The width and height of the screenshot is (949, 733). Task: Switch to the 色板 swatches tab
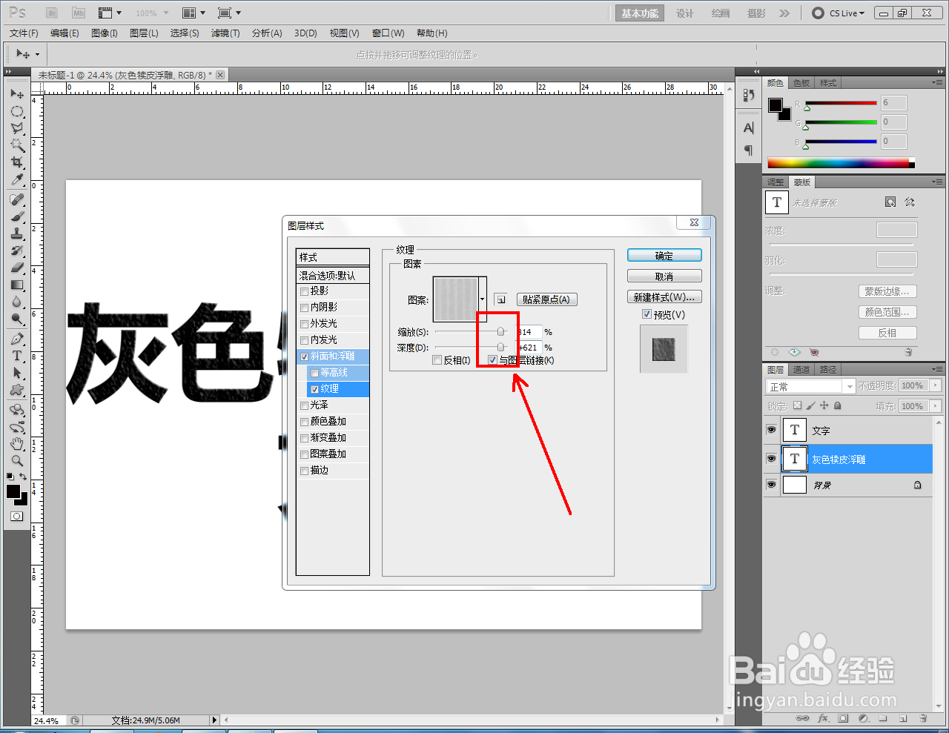801,83
